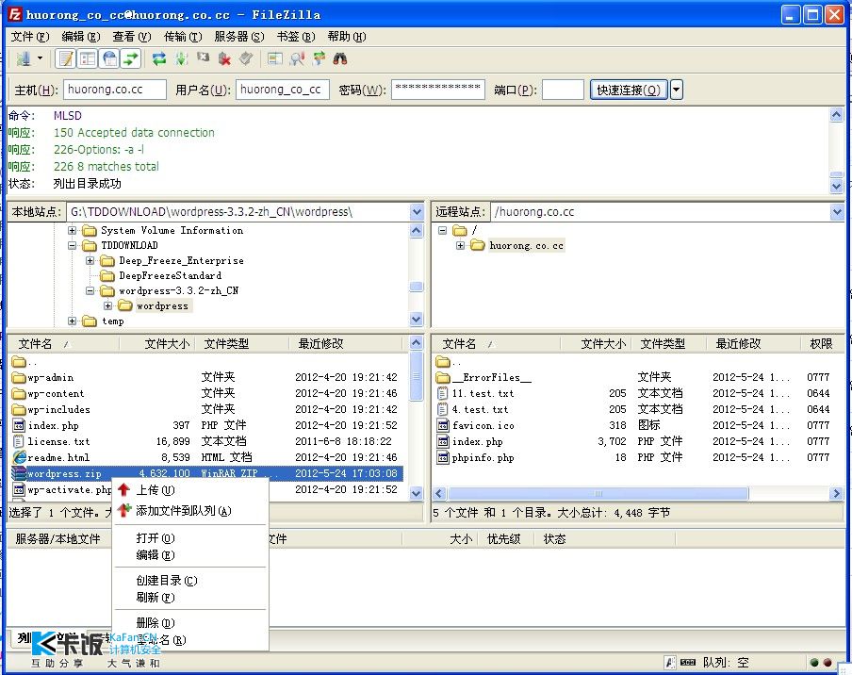Viewport: 852px width, 675px height.
Task: Open the 书签(B) menu
Action: 296,37
